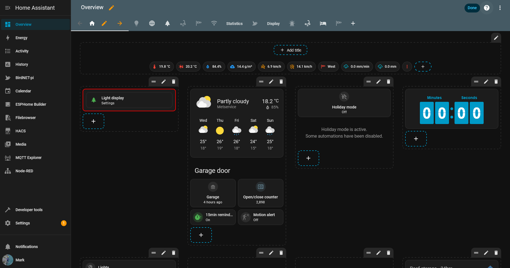Open Developer tools in sidebar
The image size is (510, 268).
pyautogui.click(x=29, y=210)
